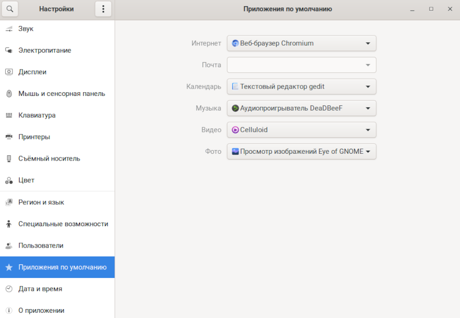The width and height of the screenshot is (460, 318).
Task: Click the Дисплеи monitor icon
Action: [9, 72]
